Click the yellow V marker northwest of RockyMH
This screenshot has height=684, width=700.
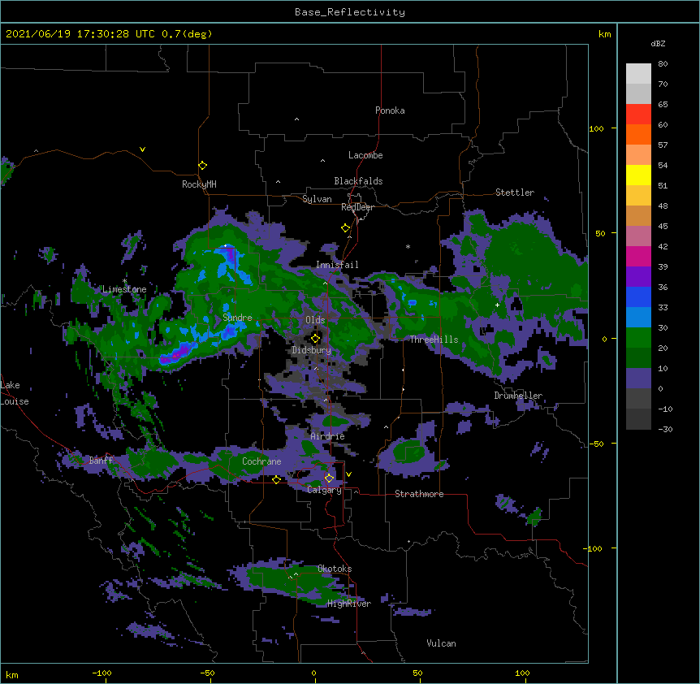point(142,149)
